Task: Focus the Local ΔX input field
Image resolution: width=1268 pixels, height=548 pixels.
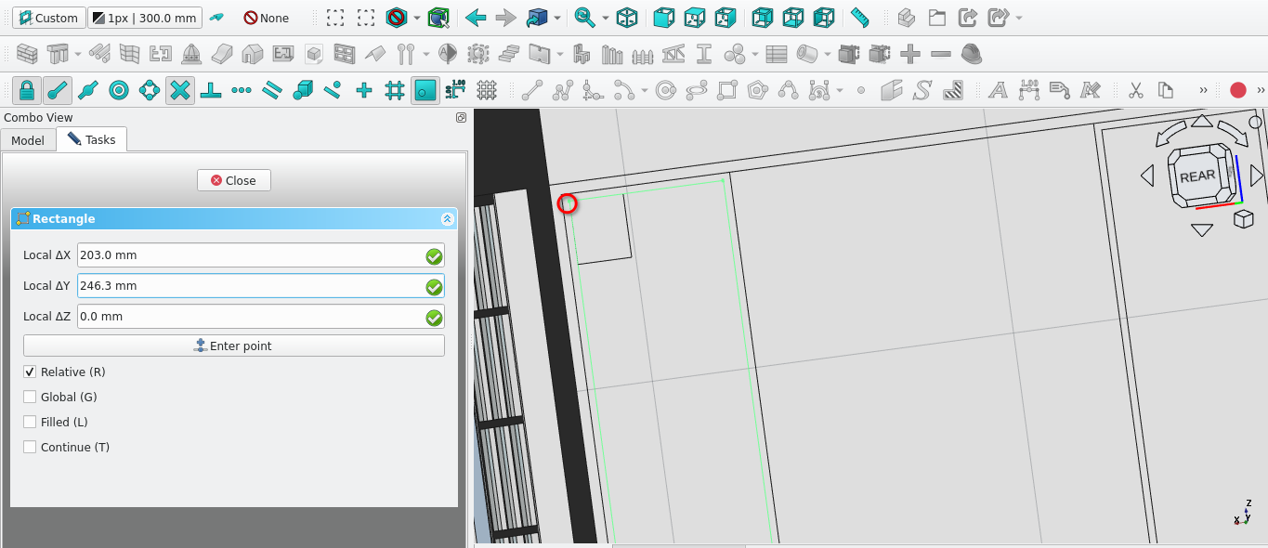Action: tap(249, 255)
